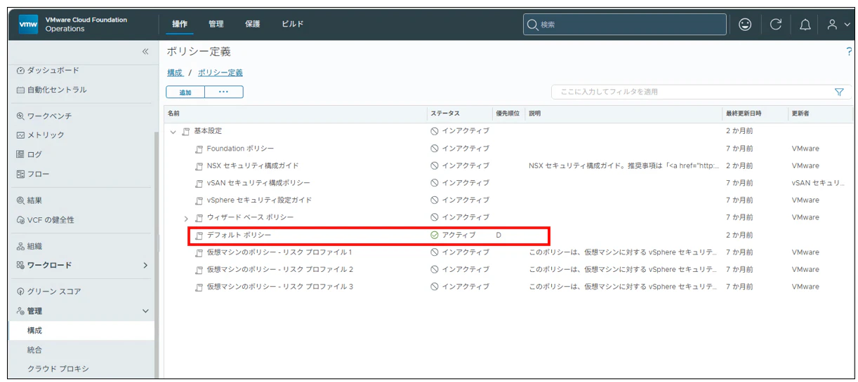858x382 pixels.
Task: Click the グリーン スコア sidebar icon
Action: click(x=20, y=291)
